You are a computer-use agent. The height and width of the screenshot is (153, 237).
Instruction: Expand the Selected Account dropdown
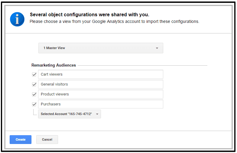click(69, 114)
